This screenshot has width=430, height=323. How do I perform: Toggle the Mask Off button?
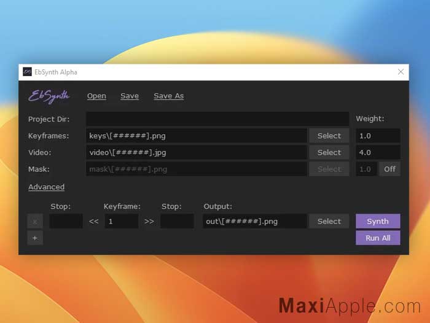tap(389, 169)
